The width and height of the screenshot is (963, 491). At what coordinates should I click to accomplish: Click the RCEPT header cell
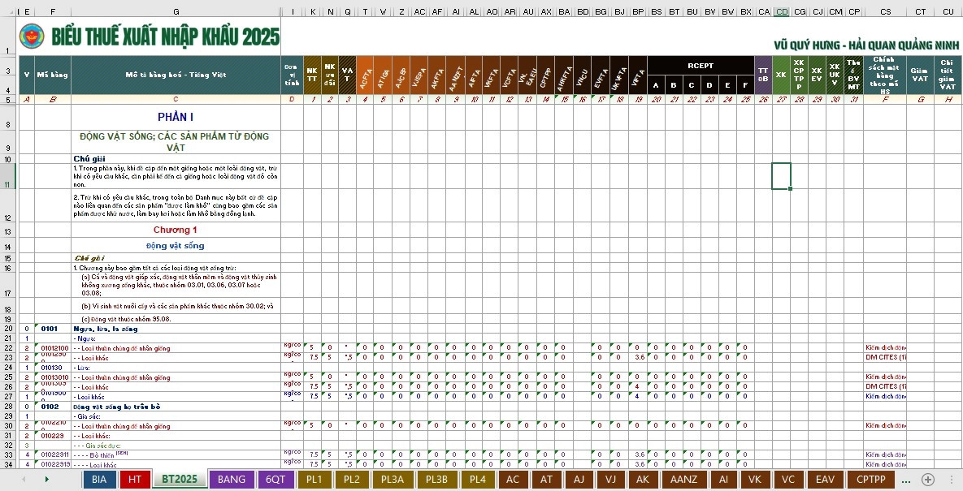(x=700, y=66)
